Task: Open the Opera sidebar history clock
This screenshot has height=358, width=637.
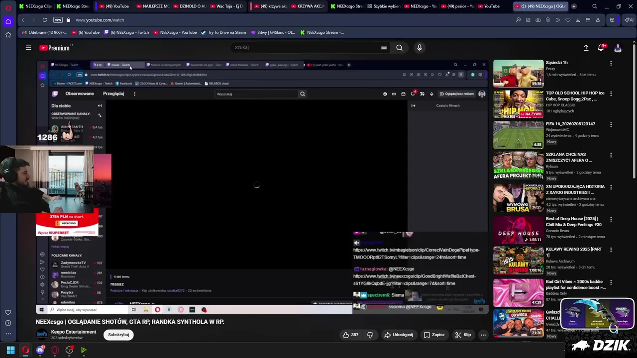Action: pyautogui.click(x=8, y=323)
